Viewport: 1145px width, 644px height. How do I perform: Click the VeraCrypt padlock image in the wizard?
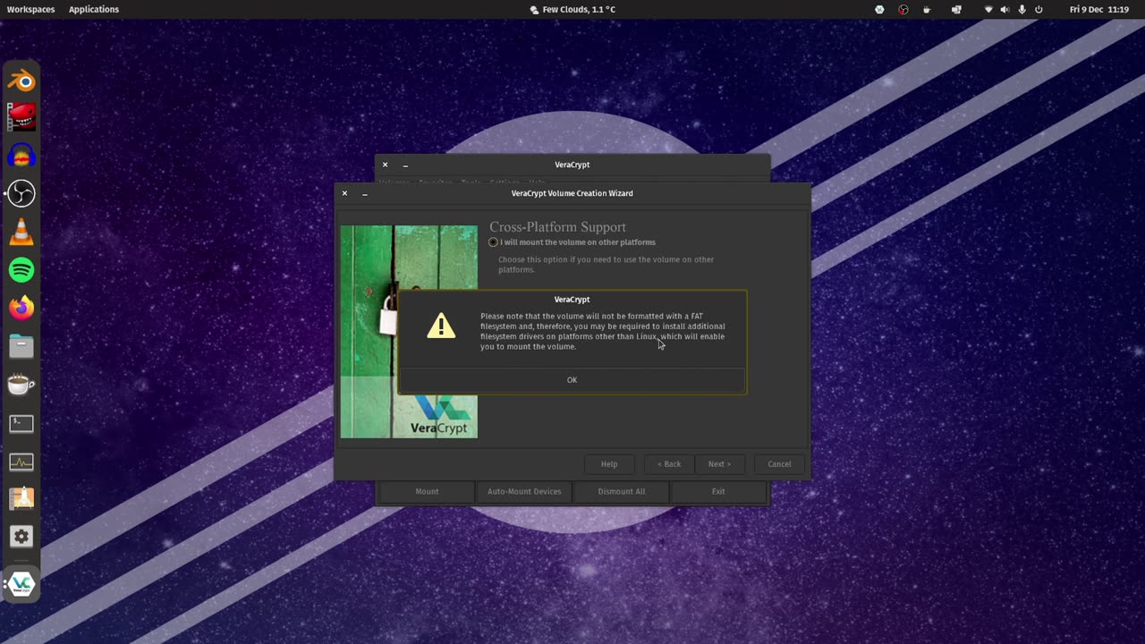[409, 332]
